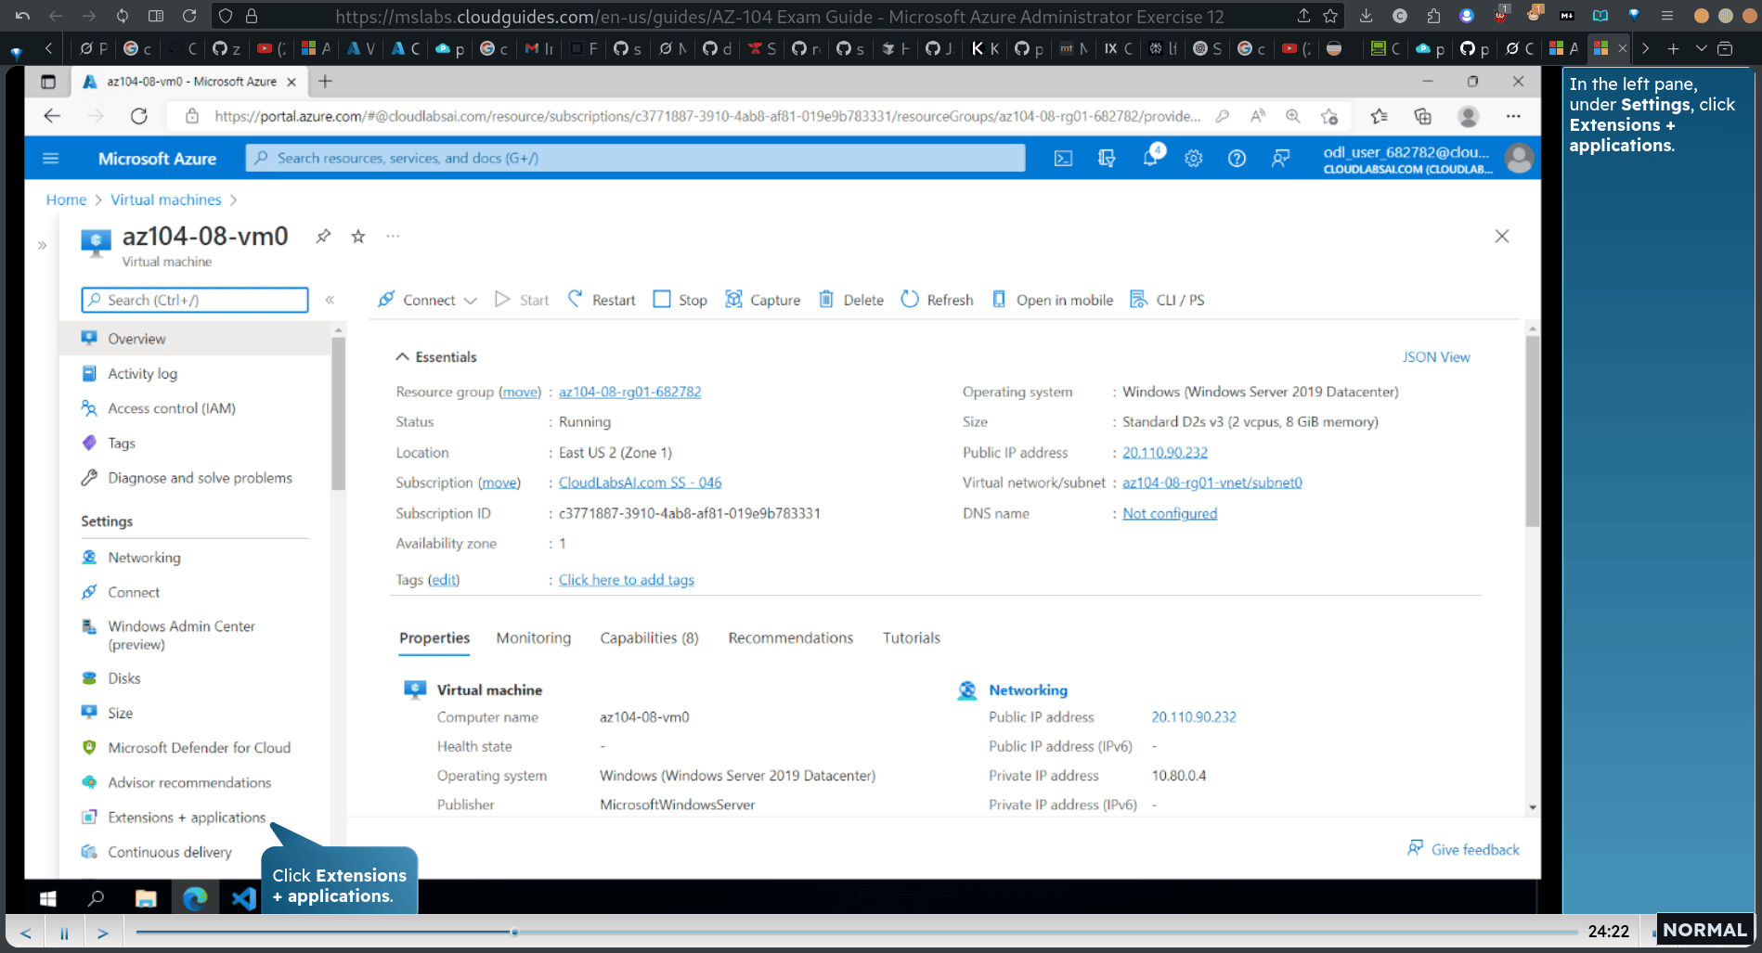Pin az104-08-vm0 to dashboard
This screenshot has width=1762, height=953.
[323, 236]
